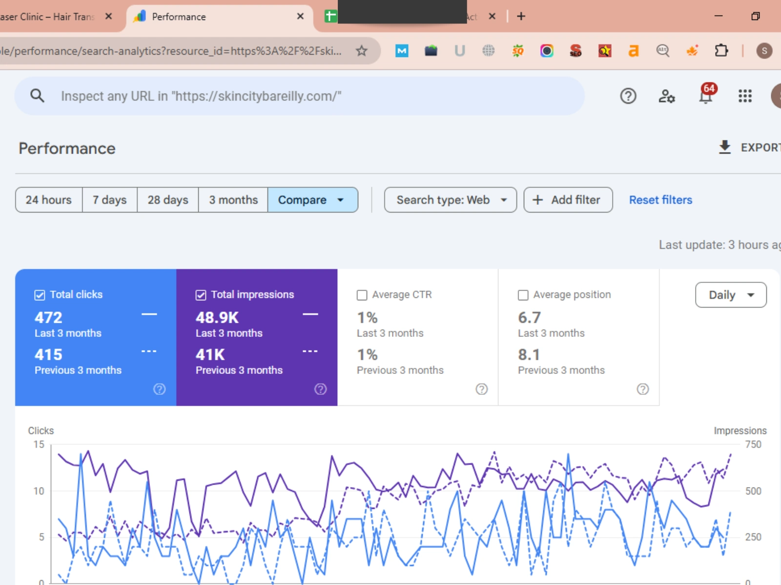Click the search magnifier in the URL inspect bar
The image size is (781, 585).
click(37, 96)
